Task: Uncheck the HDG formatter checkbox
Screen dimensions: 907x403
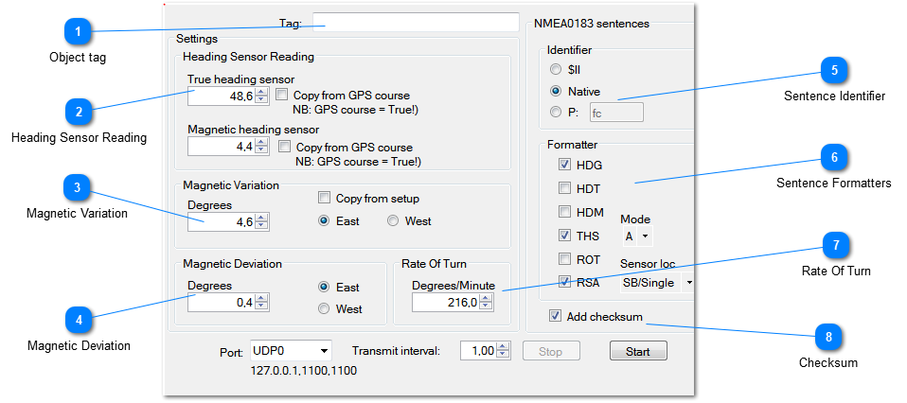Action: click(x=565, y=165)
